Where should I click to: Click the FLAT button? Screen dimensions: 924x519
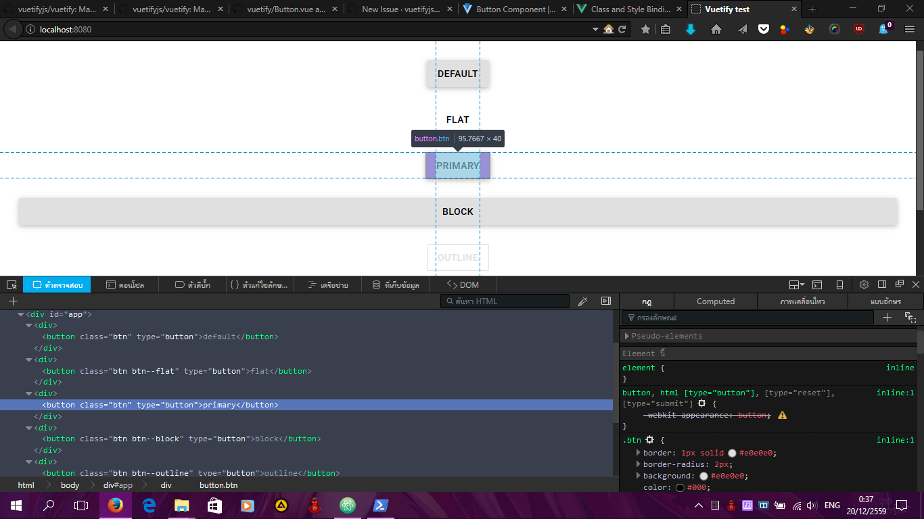(x=458, y=120)
